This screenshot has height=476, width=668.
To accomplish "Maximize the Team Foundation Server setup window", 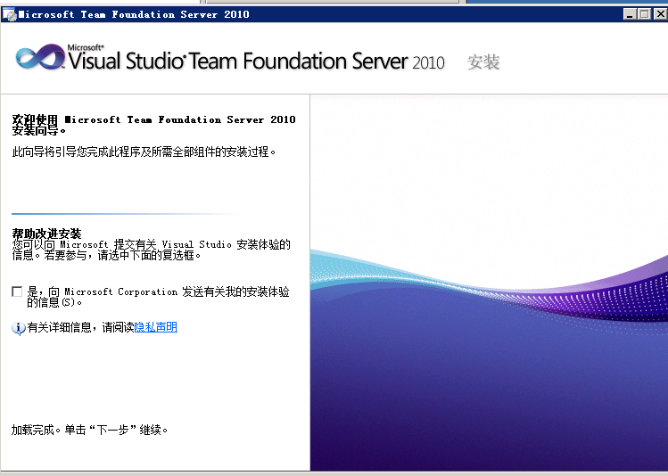I will click(x=645, y=14).
